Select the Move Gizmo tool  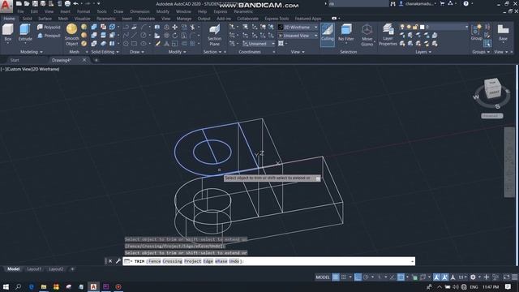point(367,35)
